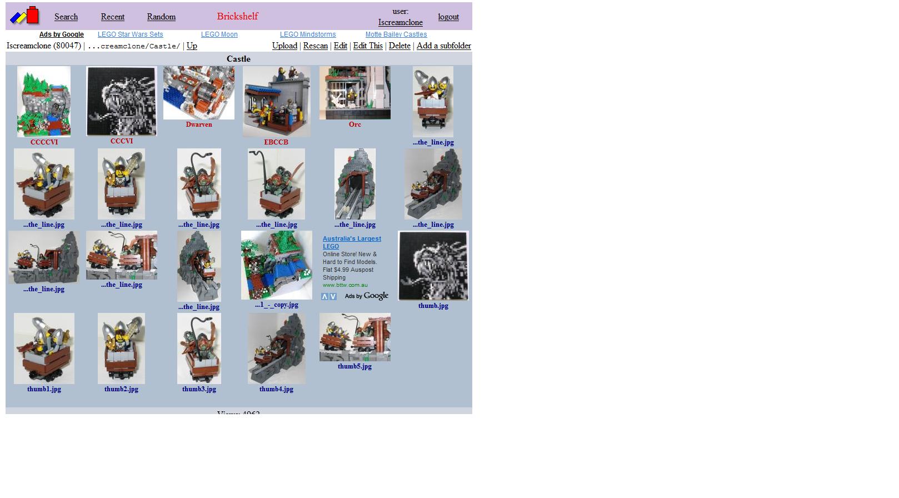Click the Add a subfolder link
The image size is (899, 498).
[x=444, y=46]
